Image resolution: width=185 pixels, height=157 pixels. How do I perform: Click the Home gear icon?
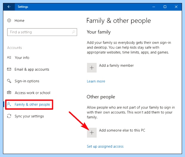pyautogui.click(x=9, y=20)
